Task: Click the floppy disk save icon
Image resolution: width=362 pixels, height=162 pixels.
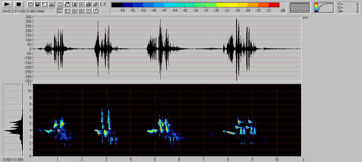Action: coord(37,4)
